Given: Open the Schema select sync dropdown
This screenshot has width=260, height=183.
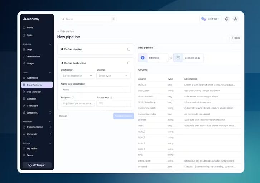Looking at the screenshot, I should [x=114, y=76].
